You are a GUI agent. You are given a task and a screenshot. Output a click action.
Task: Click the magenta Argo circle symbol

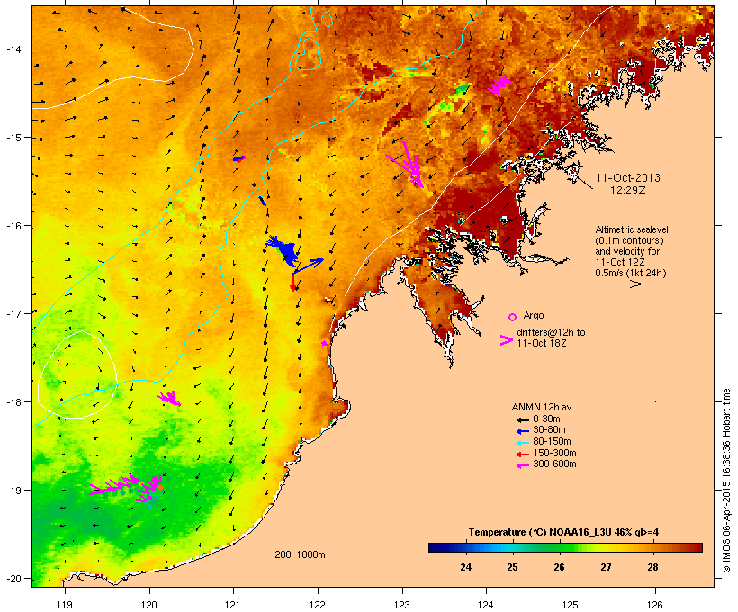513,317
